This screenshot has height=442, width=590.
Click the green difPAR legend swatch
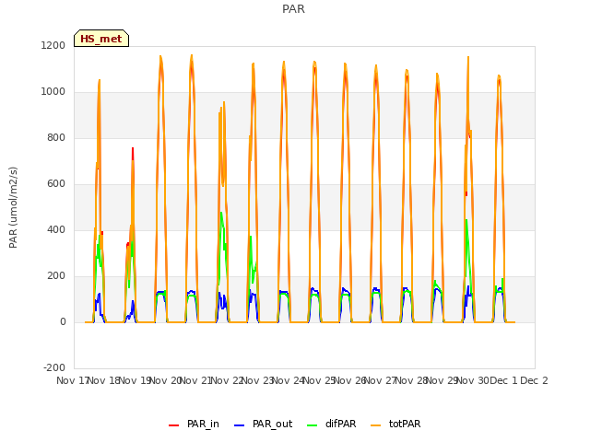click(x=312, y=425)
